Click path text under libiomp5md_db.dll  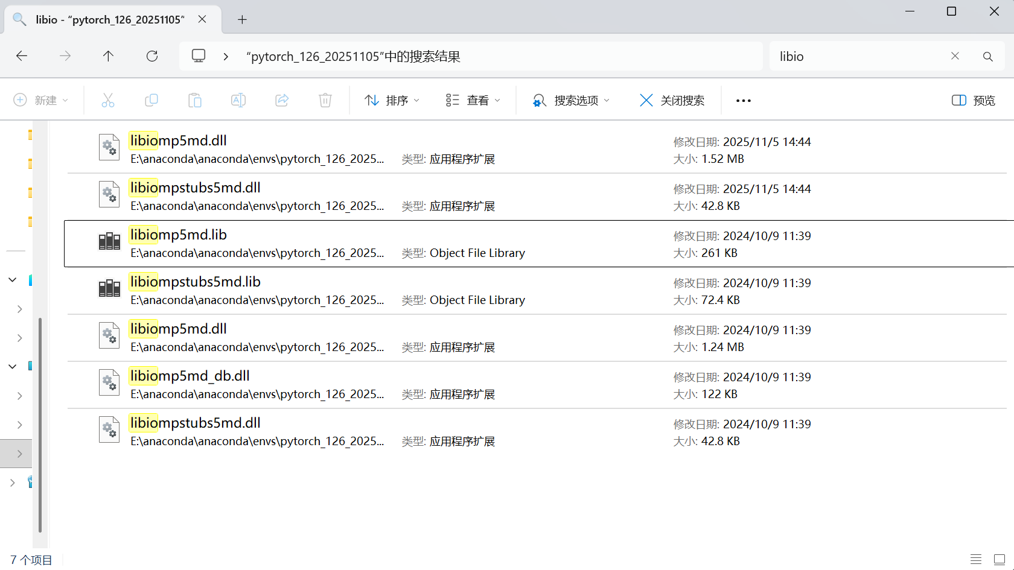click(257, 394)
